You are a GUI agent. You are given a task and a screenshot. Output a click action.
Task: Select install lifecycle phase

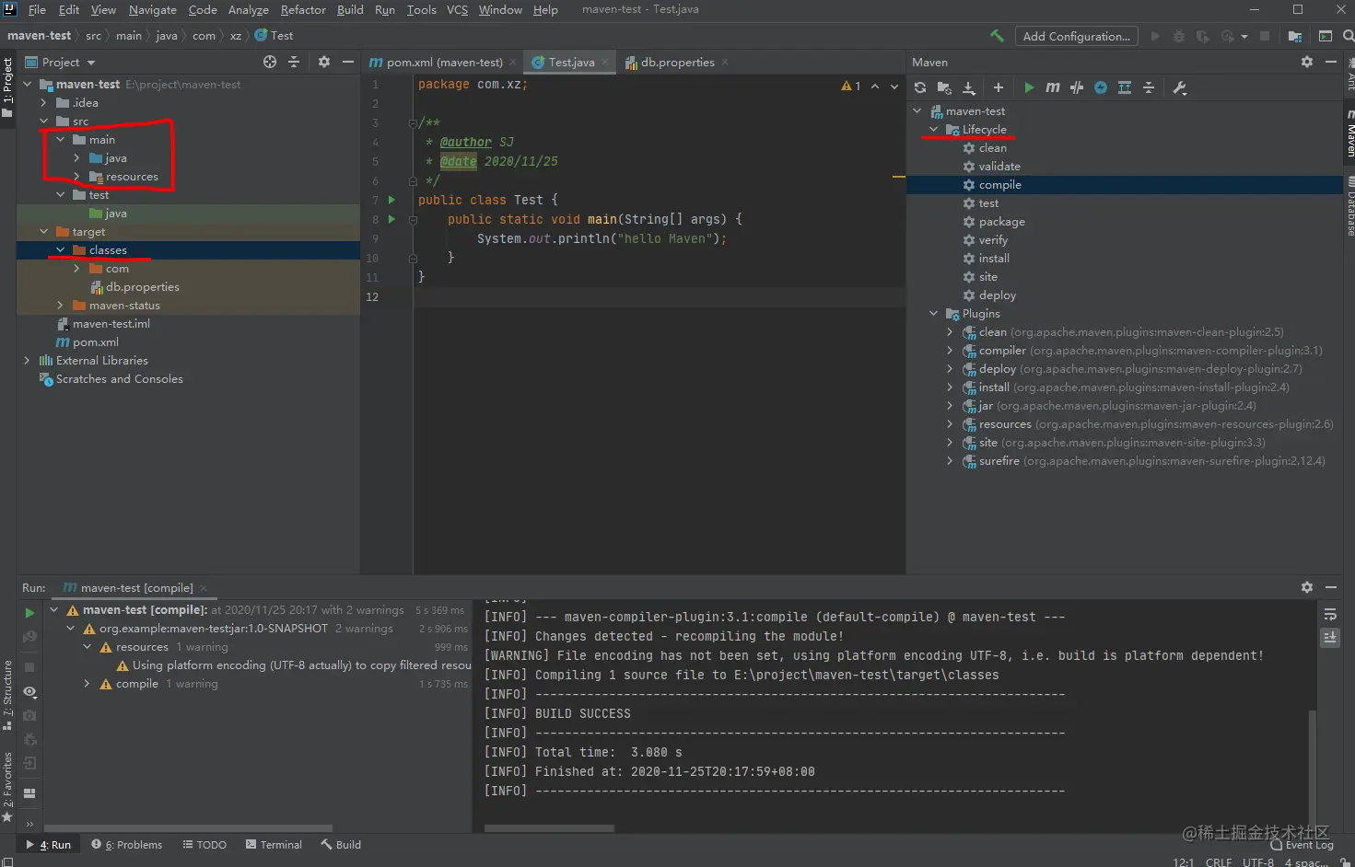click(994, 258)
